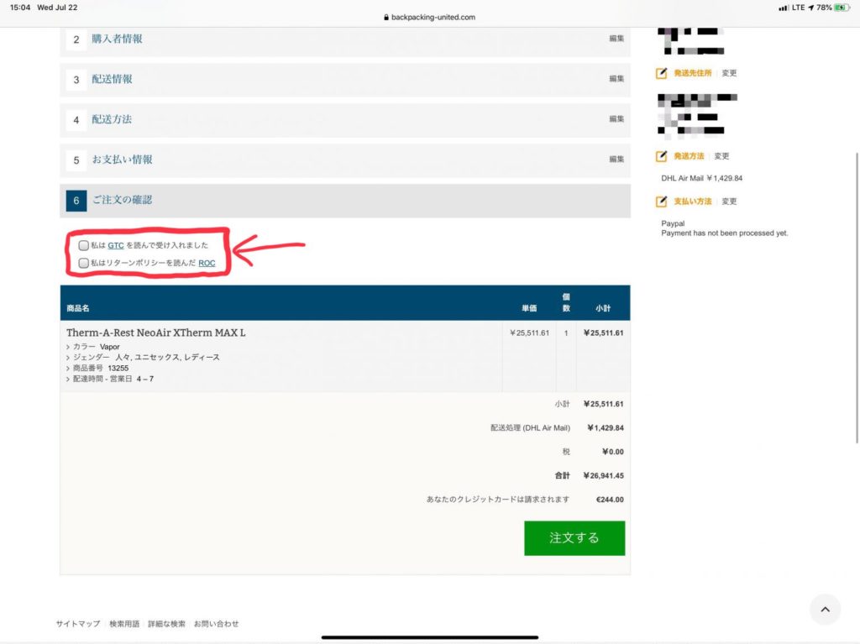The height and width of the screenshot is (644, 860).
Task: Edit お支払い情報 via its 編集 link
Action: click(x=616, y=159)
